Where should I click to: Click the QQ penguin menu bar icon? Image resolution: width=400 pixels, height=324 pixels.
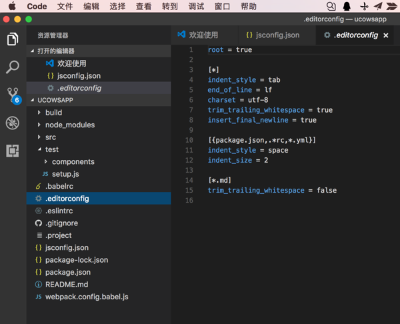(x=347, y=6)
